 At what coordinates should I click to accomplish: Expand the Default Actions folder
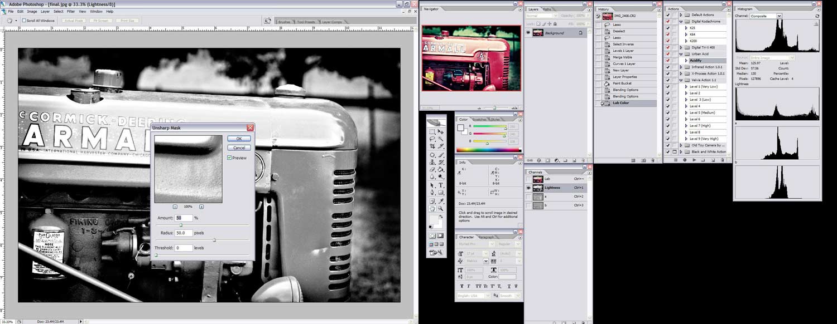[x=681, y=15]
